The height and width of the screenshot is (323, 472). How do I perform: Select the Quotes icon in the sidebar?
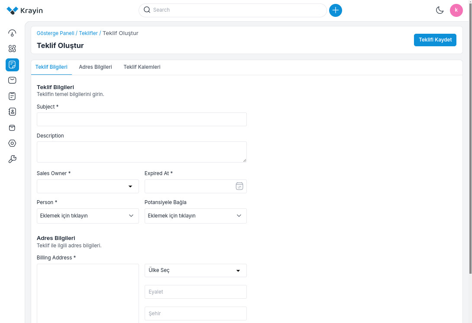coord(12,65)
